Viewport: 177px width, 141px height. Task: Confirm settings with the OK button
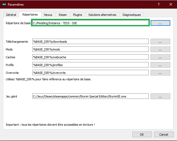pos(142,134)
